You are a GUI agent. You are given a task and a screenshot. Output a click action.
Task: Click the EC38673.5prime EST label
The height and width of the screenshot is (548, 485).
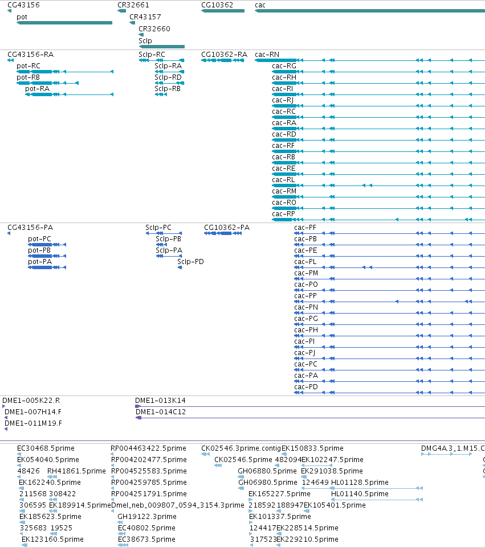146,539
